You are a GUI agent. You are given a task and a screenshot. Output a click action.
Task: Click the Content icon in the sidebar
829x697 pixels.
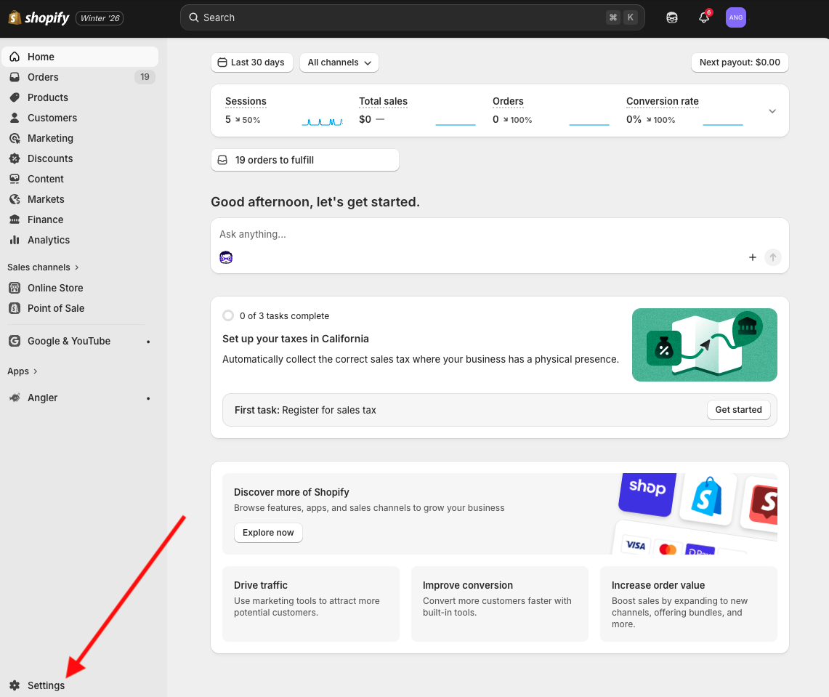point(15,179)
